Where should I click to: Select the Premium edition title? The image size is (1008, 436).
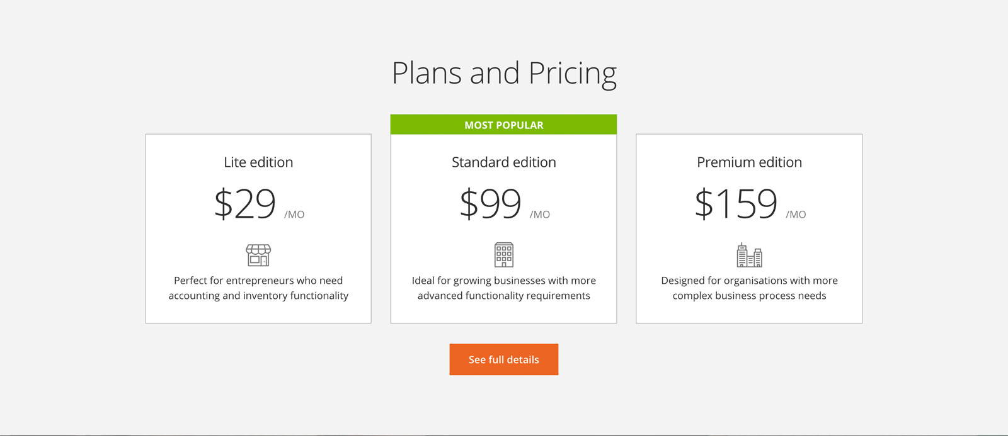pos(750,162)
